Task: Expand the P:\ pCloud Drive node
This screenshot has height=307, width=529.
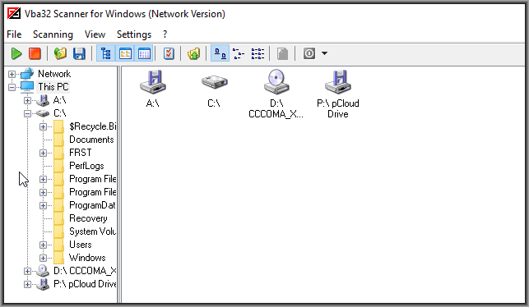Action: coord(27,284)
